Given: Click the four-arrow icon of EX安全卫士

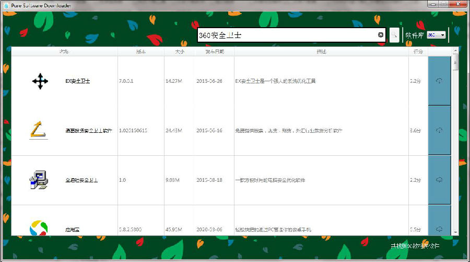Looking at the screenshot, I should [x=40, y=81].
